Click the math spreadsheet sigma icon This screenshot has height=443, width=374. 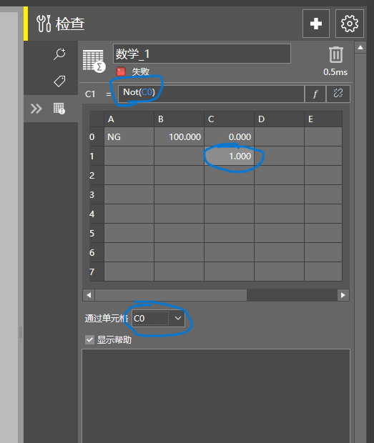(94, 61)
